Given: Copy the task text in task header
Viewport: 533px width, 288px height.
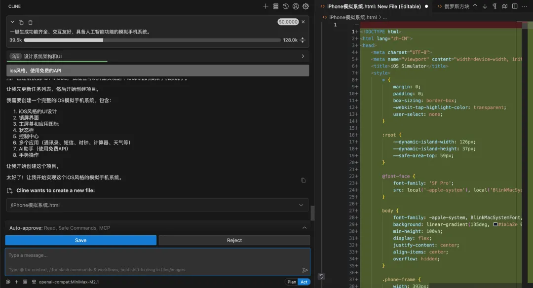Looking at the screenshot, I should [x=21, y=22].
